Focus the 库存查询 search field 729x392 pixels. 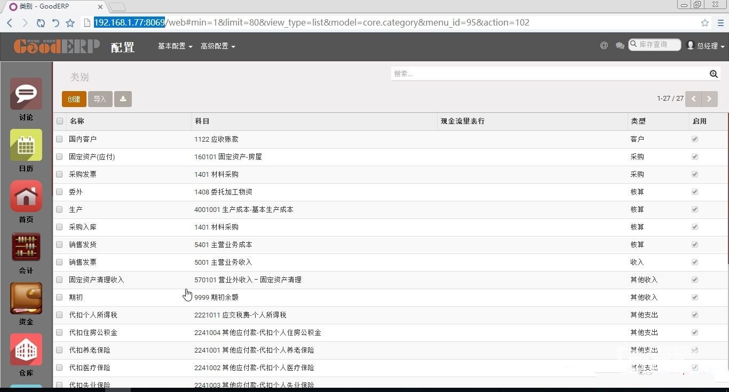point(659,45)
